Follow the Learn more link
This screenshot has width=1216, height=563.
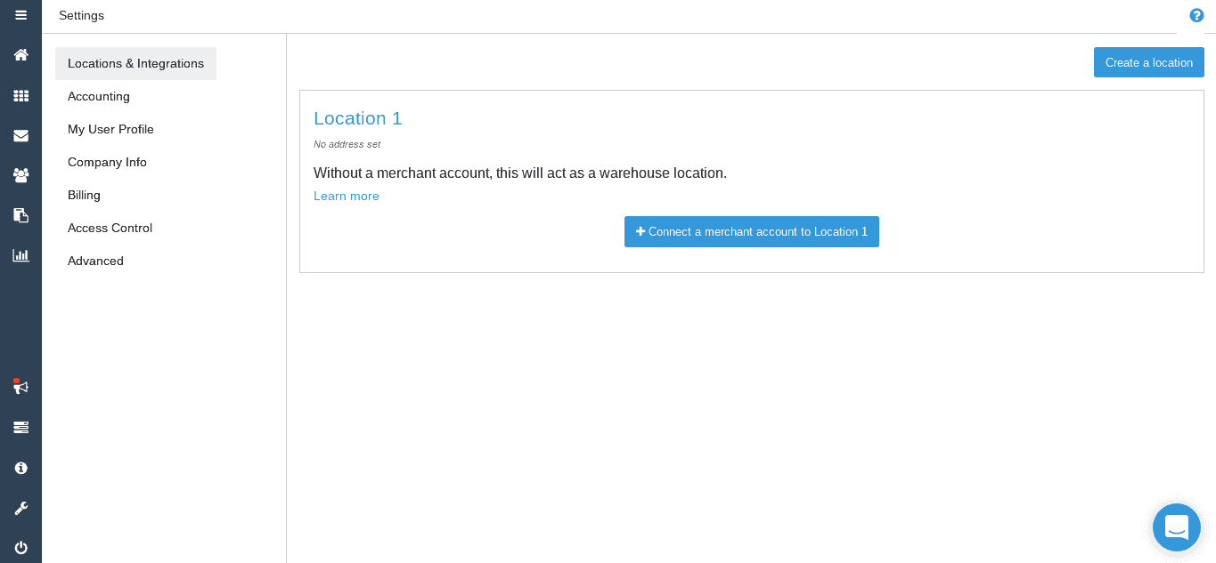(x=347, y=196)
